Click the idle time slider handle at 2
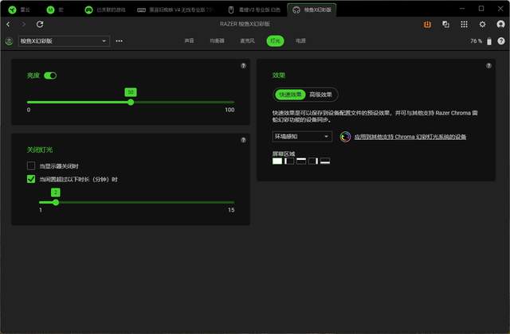510x334 pixels. point(56,203)
